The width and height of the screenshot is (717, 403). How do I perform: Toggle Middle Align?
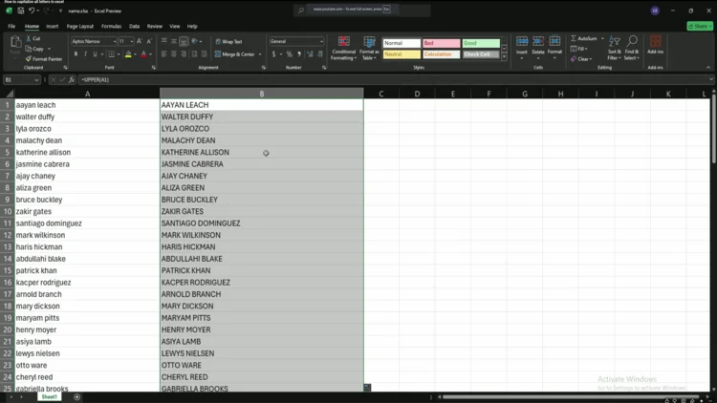[x=174, y=41]
